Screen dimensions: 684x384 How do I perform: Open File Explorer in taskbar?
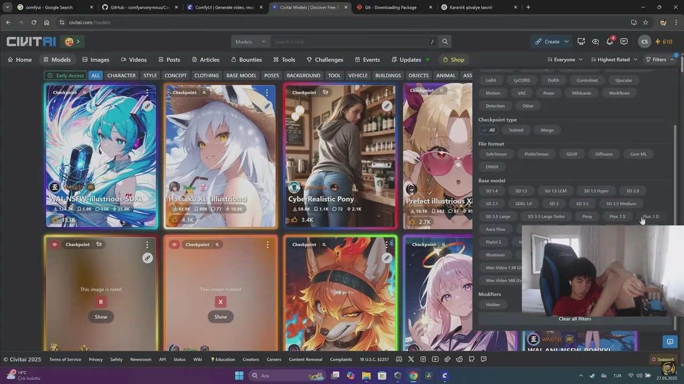click(x=366, y=375)
